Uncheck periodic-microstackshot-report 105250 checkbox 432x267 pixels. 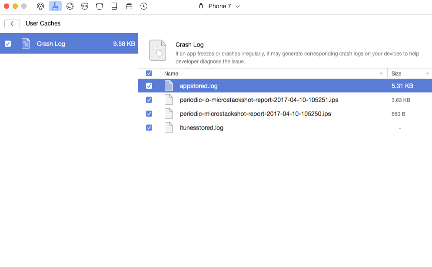pos(149,113)
